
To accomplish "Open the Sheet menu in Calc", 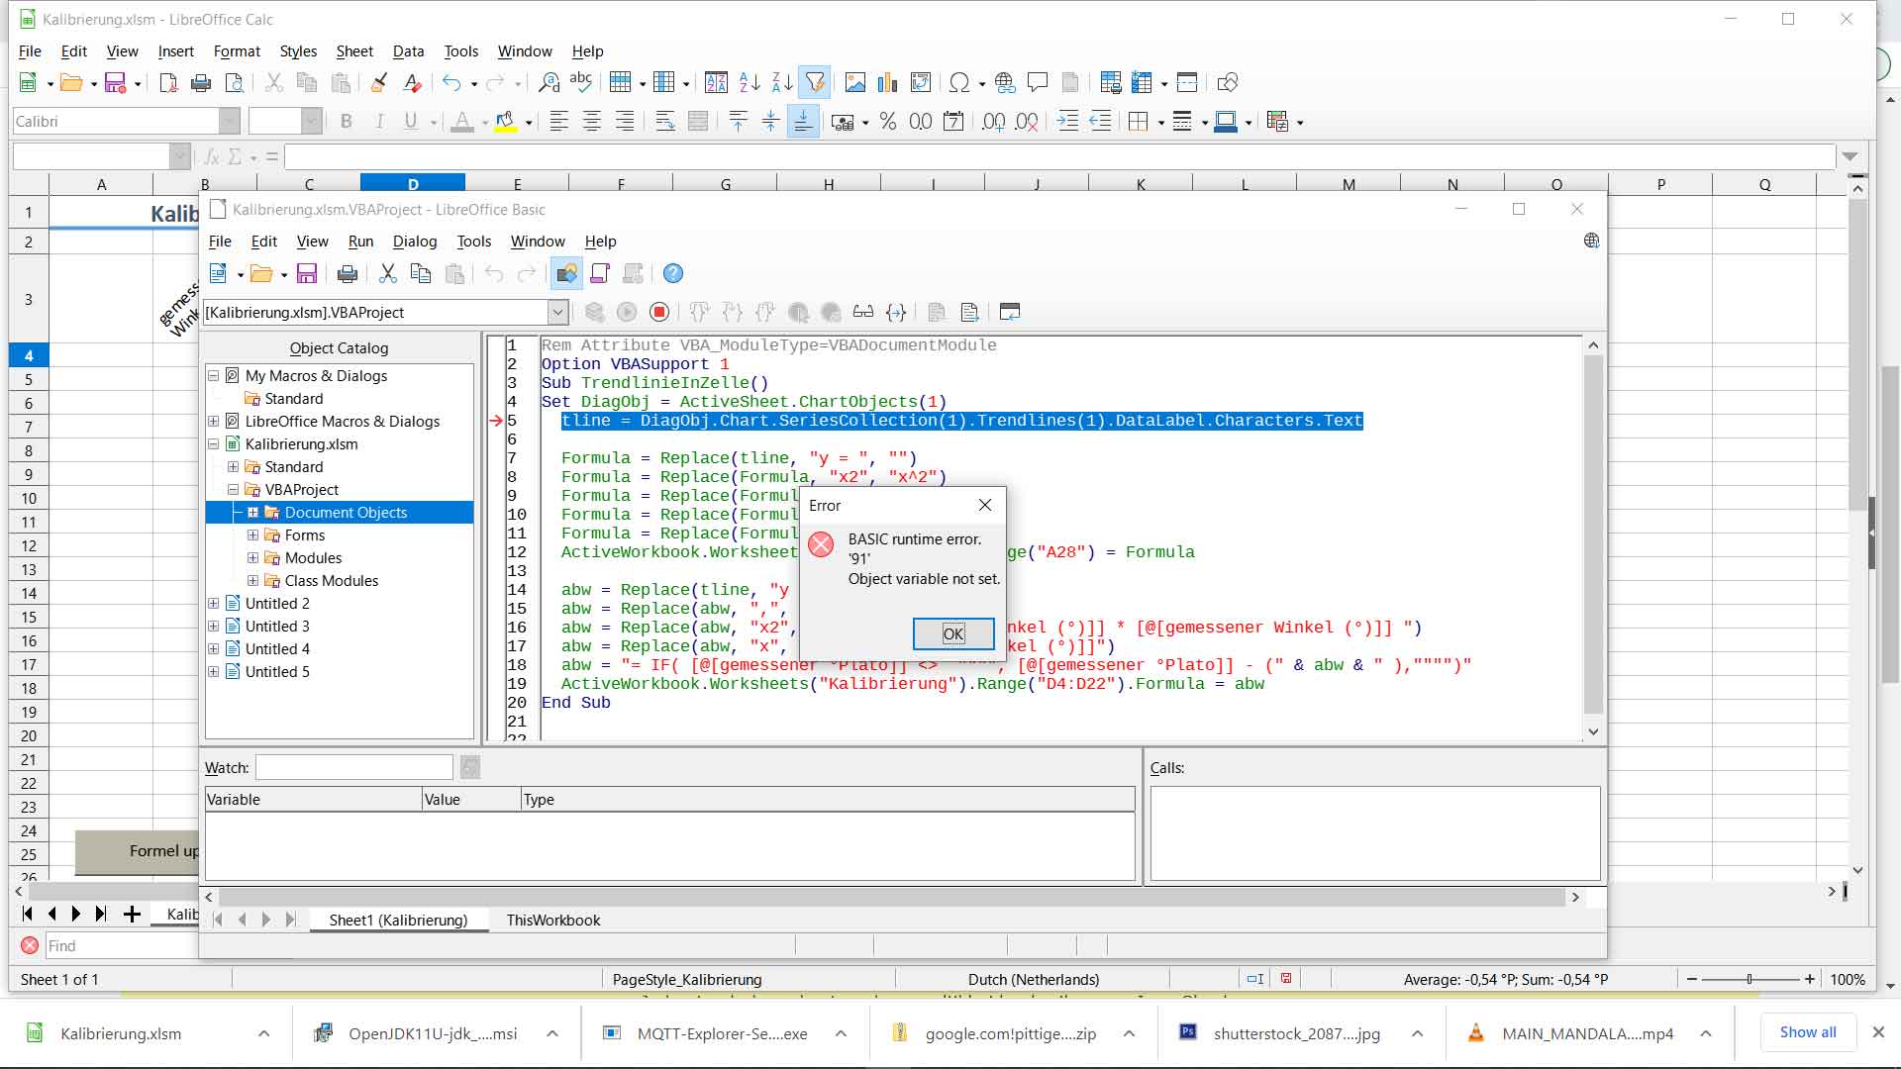I will (x=354, y=51).
